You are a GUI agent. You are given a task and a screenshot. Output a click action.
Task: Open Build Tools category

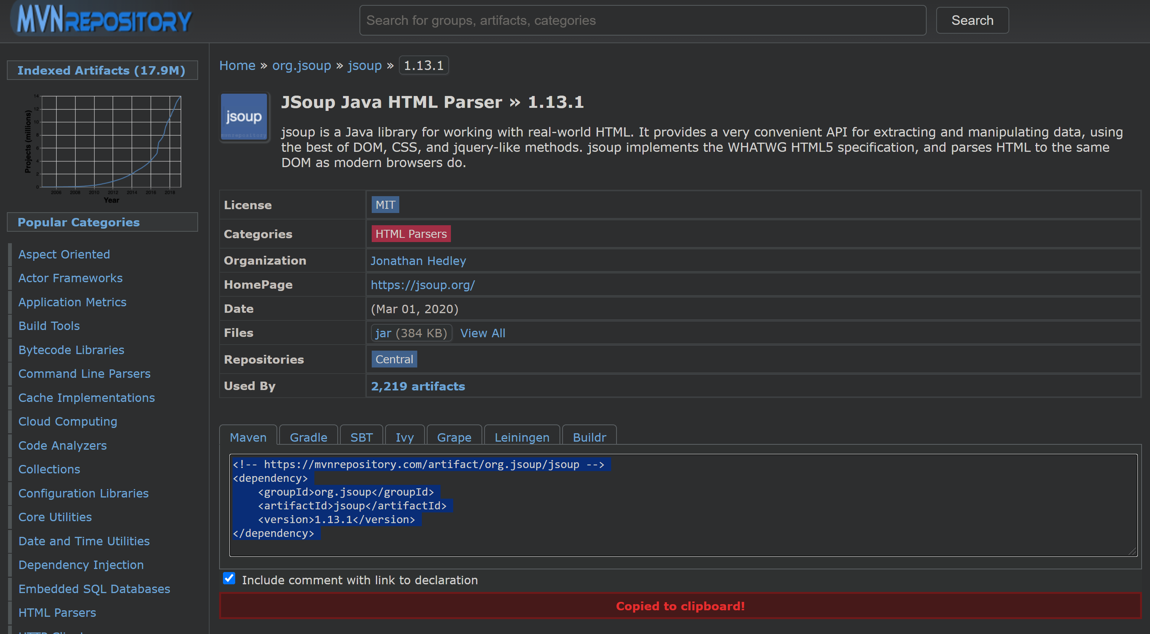point(49,326)
